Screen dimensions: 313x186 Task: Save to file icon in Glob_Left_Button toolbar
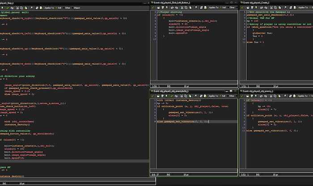click(163, 8)
